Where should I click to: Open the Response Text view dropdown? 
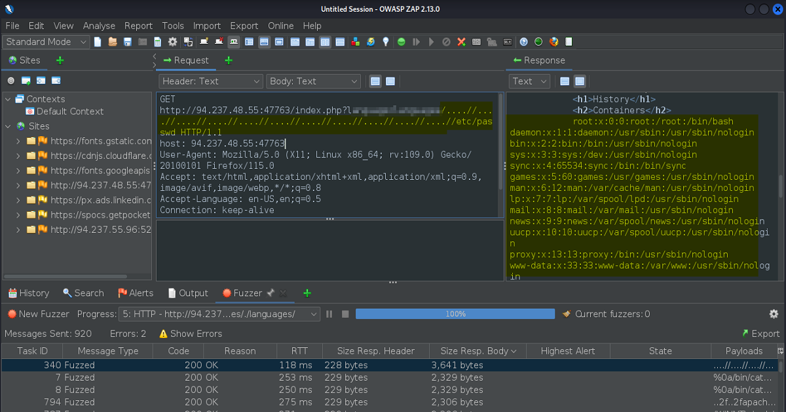pyautogui.click(x=529, y=81)
